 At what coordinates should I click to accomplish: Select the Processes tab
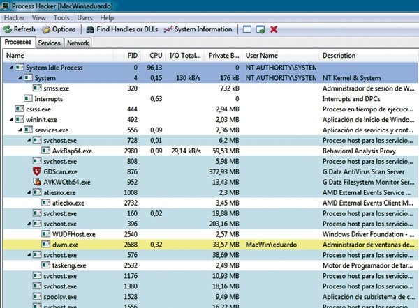18,42
